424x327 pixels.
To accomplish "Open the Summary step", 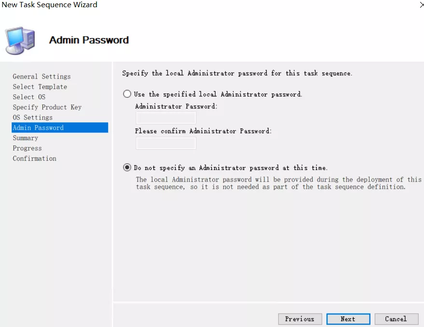I will point(25,138).
